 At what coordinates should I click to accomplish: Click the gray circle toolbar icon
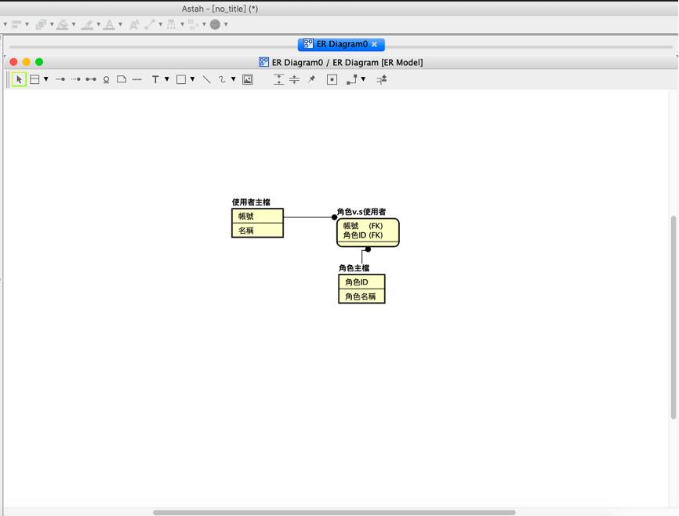[215, 24]
